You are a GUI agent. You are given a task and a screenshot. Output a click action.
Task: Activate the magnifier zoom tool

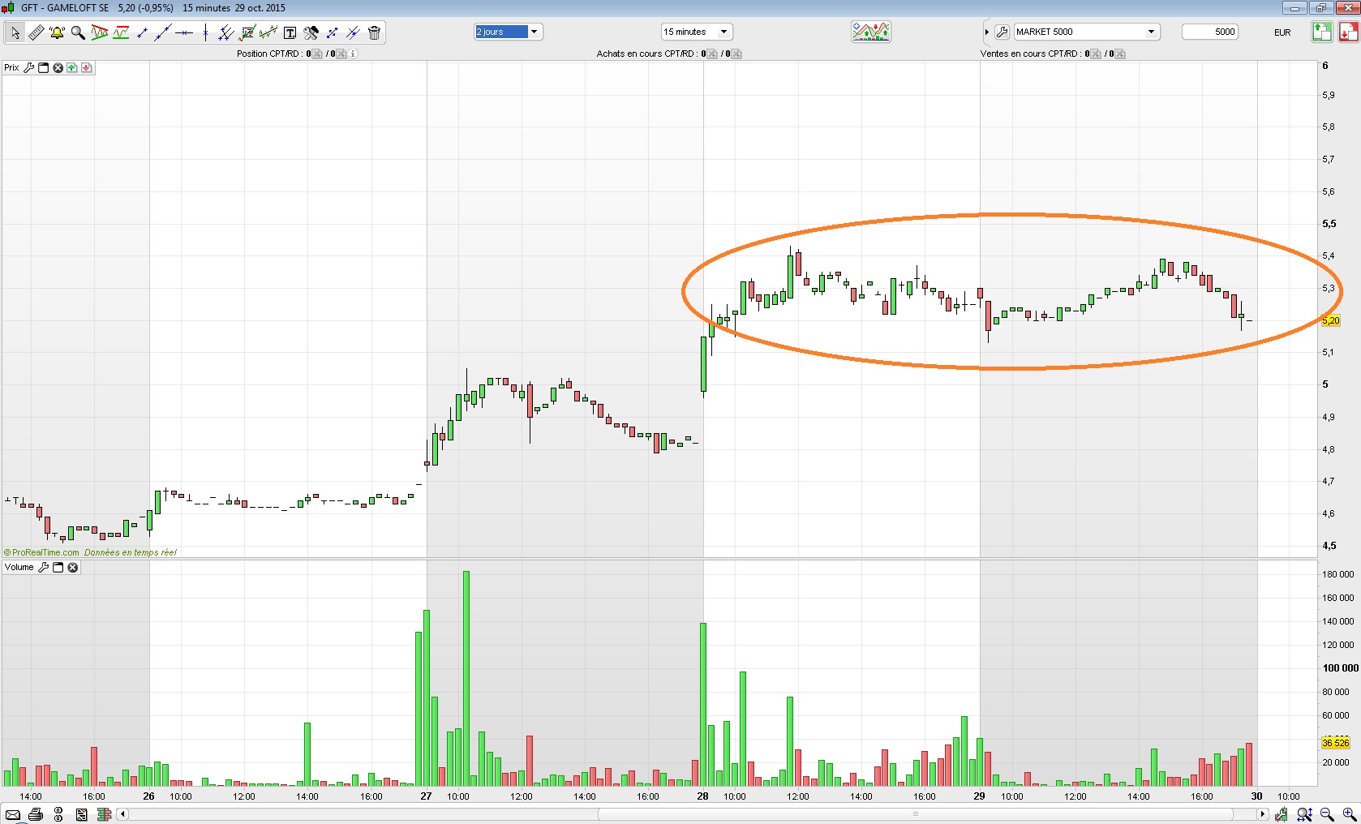78,32
